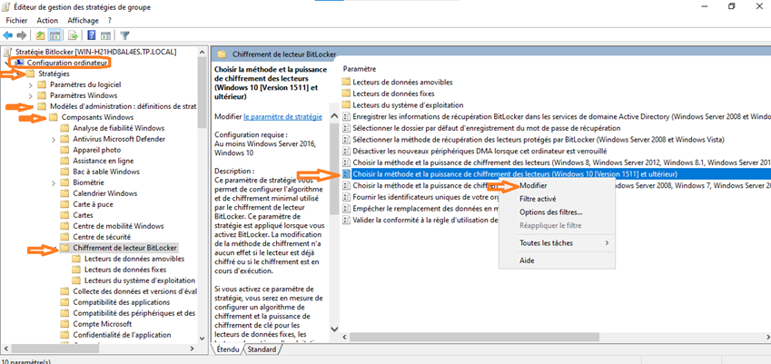Switch to the Étendu tab

click(228, 349)
